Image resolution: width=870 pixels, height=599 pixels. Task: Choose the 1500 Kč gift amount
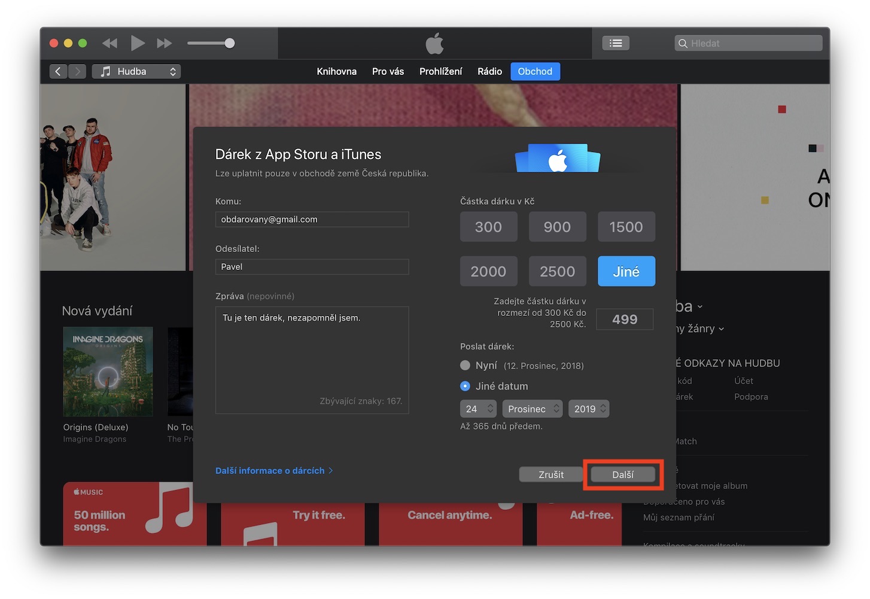[x=626, y=227]
